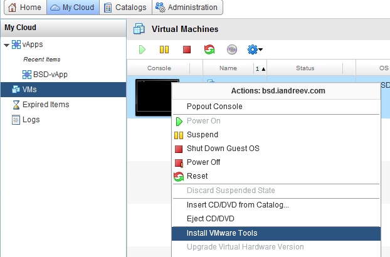Click the Expired Items hourglass icon
This screenshot has height=257, width=390.
16,105
